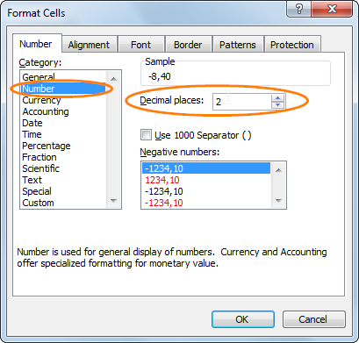Select the Patterns tab
359x343 pixels.
238,45
